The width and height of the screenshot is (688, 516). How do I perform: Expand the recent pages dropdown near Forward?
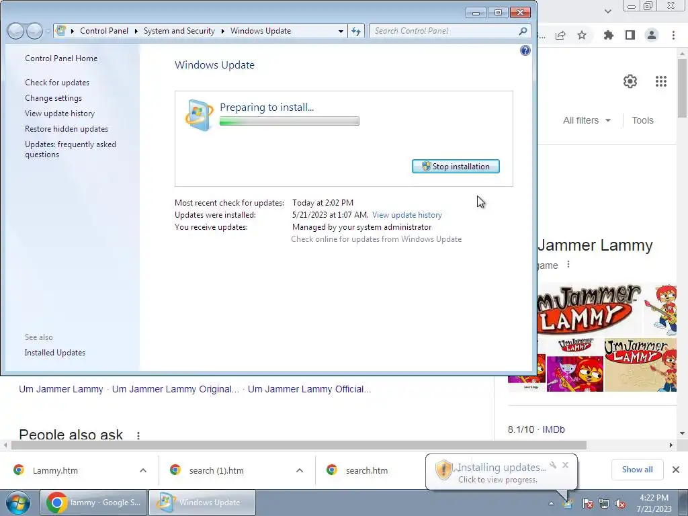click(47, 31)
